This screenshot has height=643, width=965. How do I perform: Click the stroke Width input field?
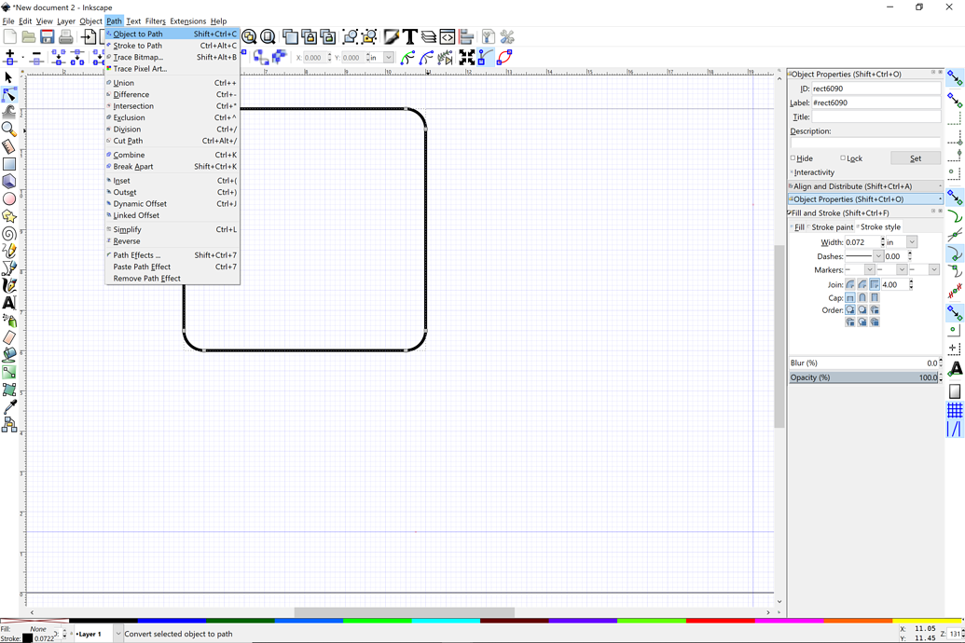862,242
